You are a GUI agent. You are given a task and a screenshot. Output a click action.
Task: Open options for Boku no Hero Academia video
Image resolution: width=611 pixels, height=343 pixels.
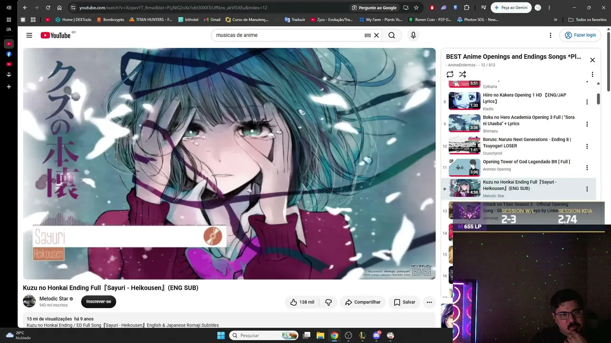click(587, 124)
